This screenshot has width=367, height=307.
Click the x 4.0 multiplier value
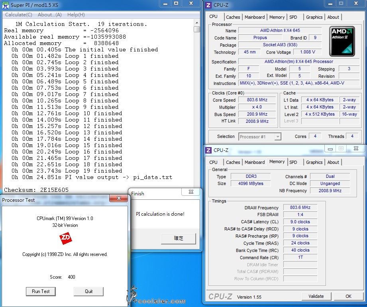click(257, 107)
